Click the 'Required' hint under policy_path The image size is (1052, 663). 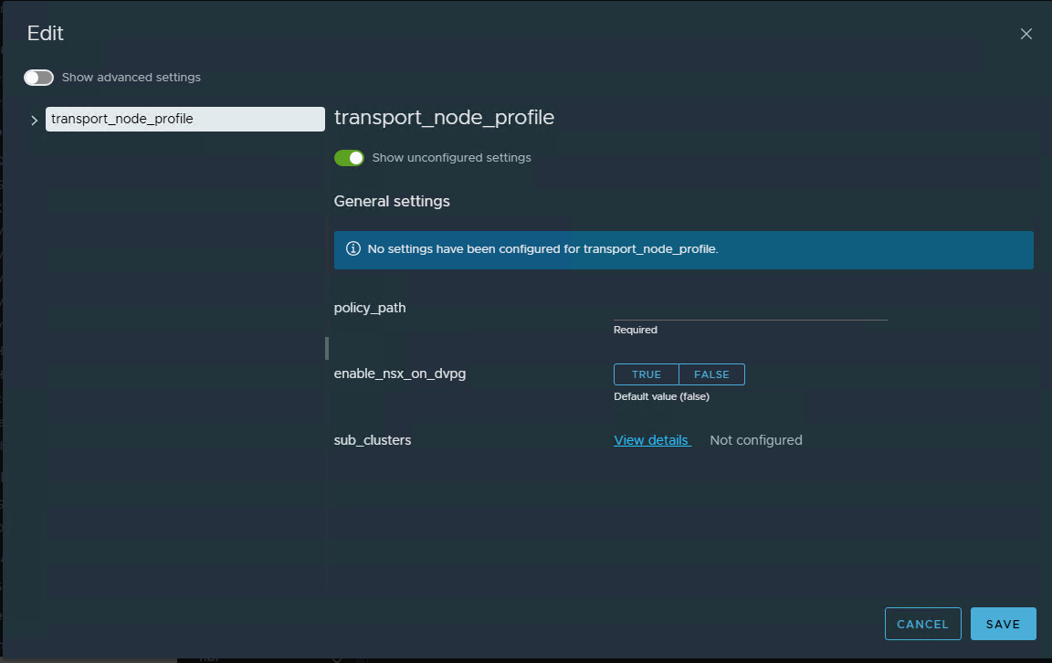coord(636,331)
